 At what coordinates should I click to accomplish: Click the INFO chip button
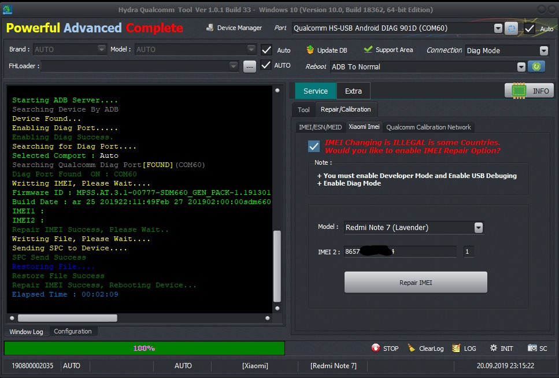click(529, 91)
